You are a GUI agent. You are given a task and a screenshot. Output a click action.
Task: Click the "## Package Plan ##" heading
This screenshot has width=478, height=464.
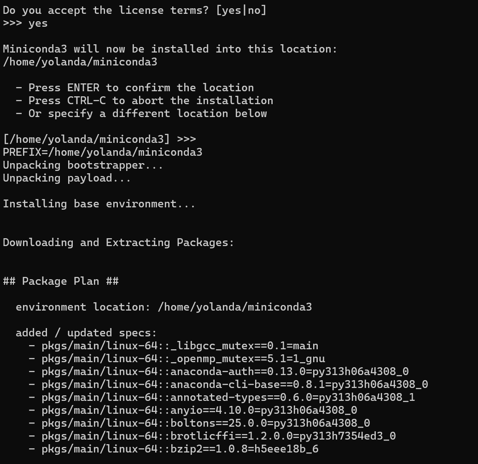(61, 281)
